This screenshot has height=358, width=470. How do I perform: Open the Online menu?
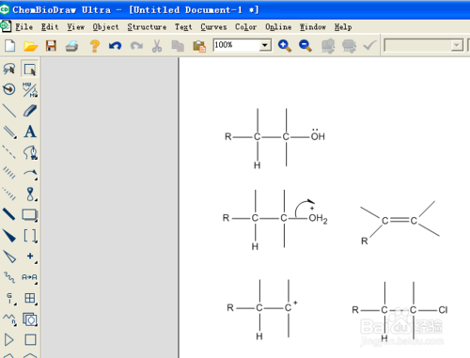[x=278, y=27]
